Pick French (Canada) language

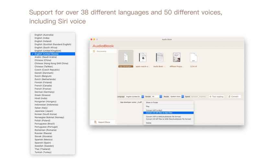coord(53,86)
